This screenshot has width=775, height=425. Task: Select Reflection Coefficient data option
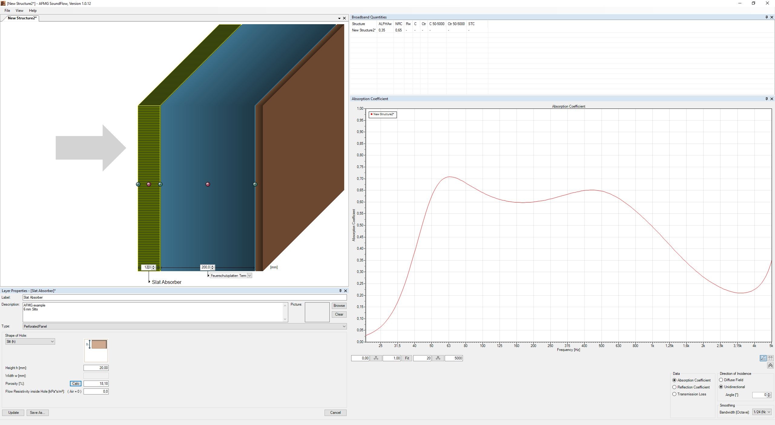pos(674,387)
